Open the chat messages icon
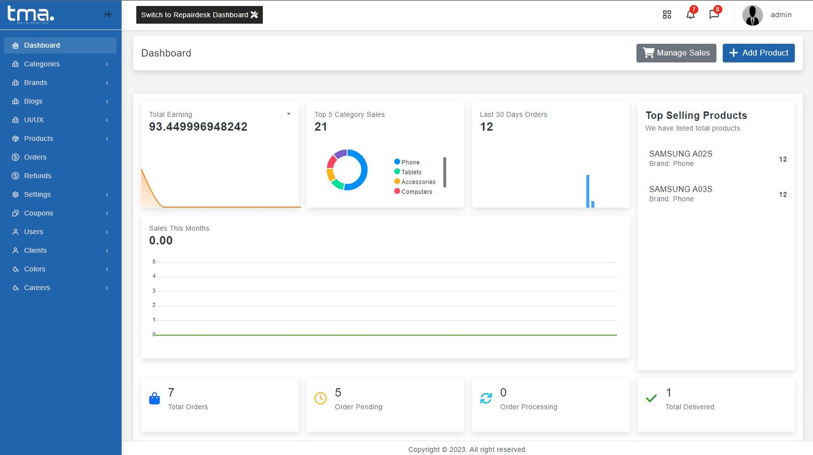 [x=713, y=15]
